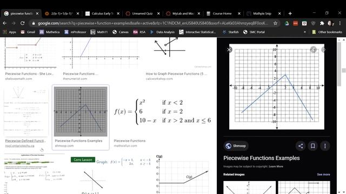
Task: Click the Google Drive extension icon
Action: [x=287, y=23]
